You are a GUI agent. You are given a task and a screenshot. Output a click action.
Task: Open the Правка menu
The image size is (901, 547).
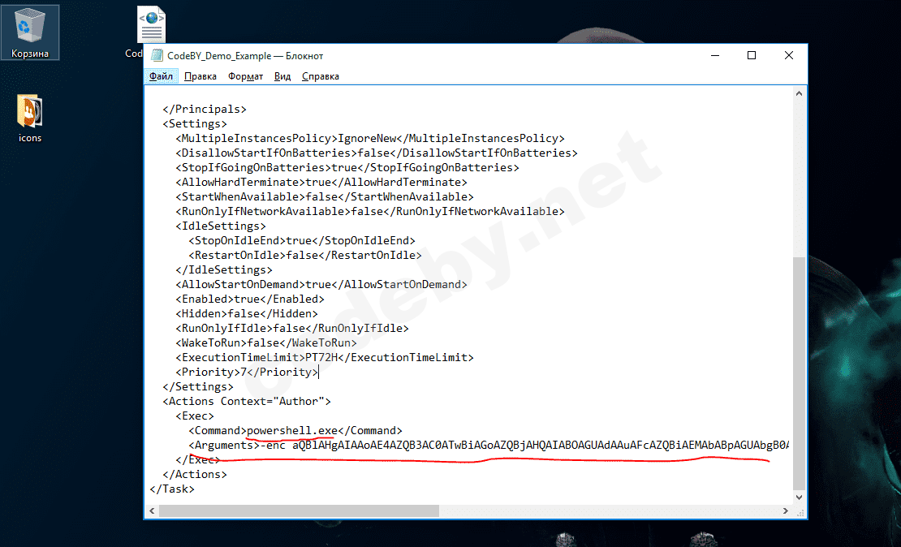point(200,76)
